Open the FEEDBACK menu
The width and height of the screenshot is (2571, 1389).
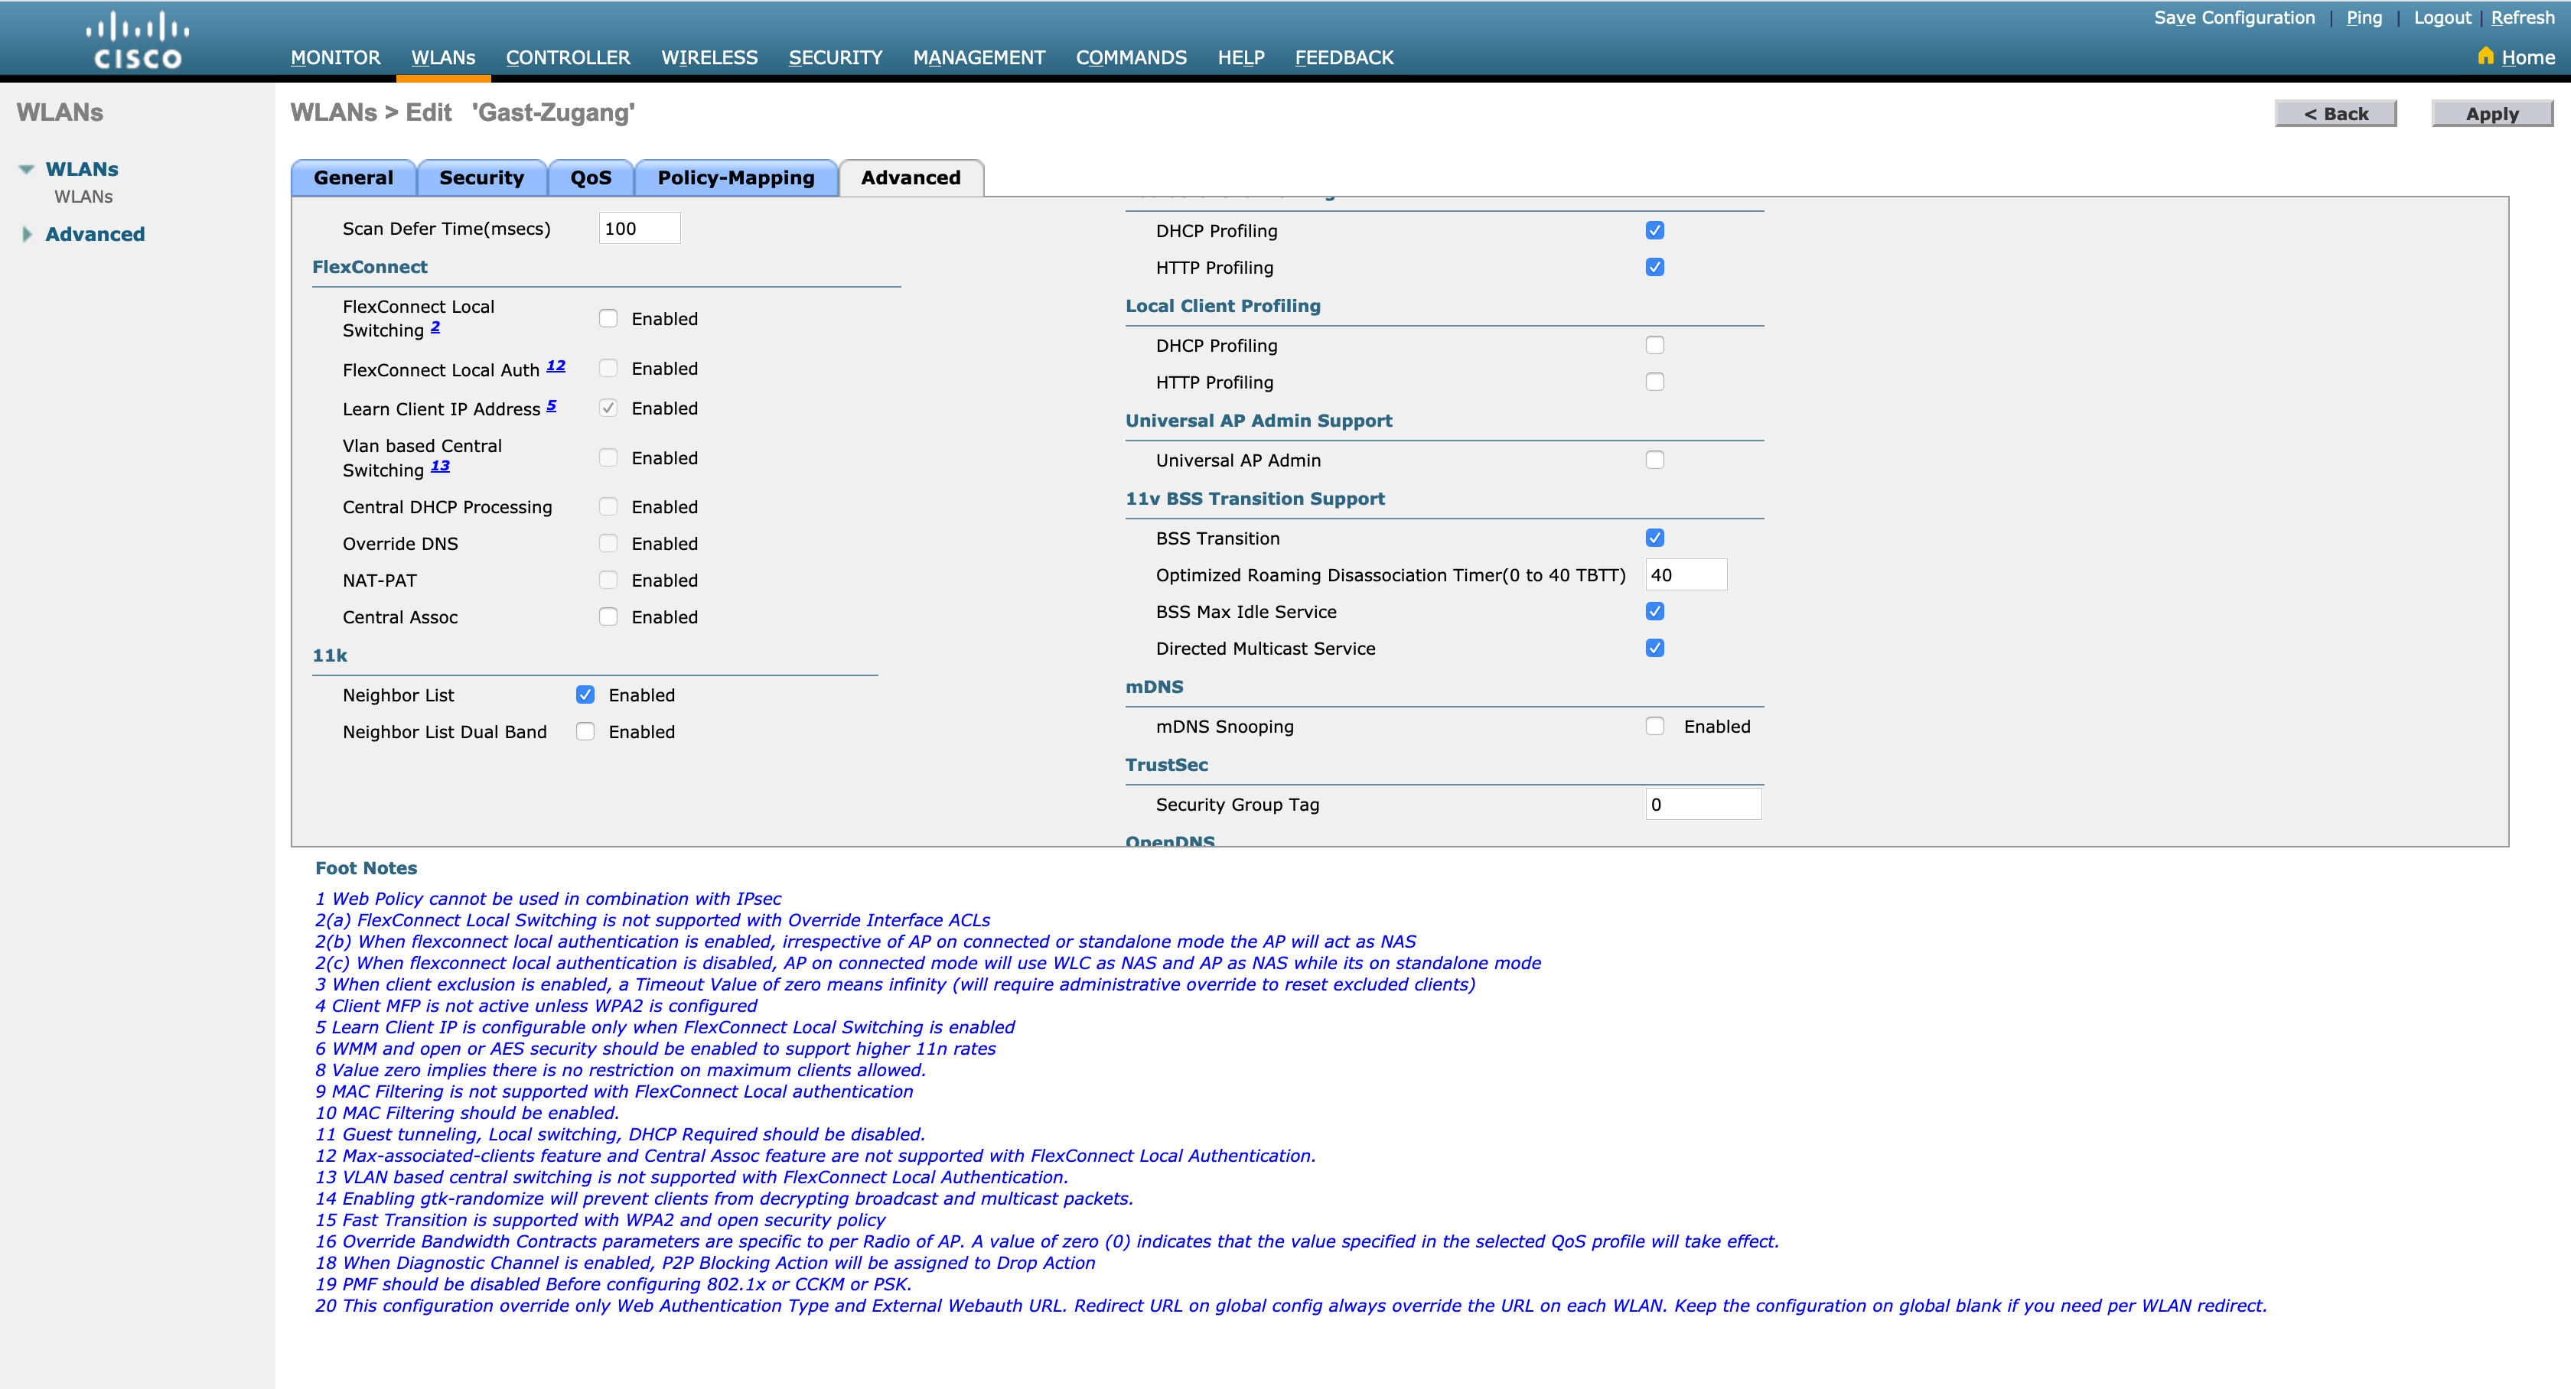(x=1344, y=57)
